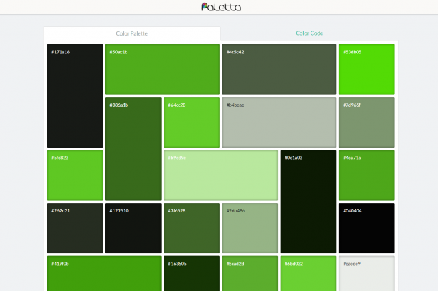Select the #5fc823 green swatch
Viewport: 438px width, 291px height.
[75, 175]
